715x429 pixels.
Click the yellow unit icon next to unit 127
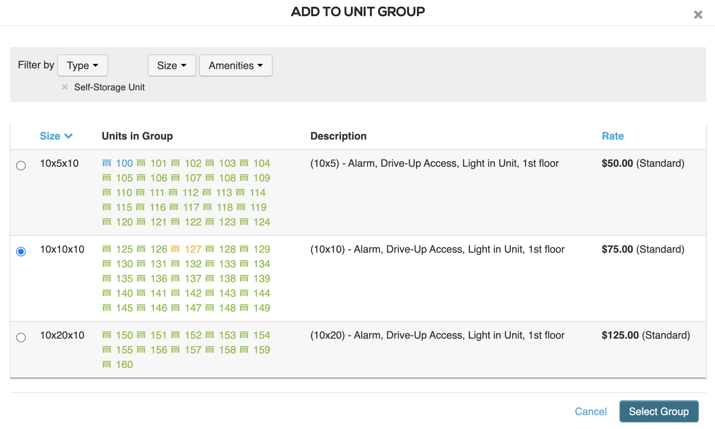[x=176, y=249]
